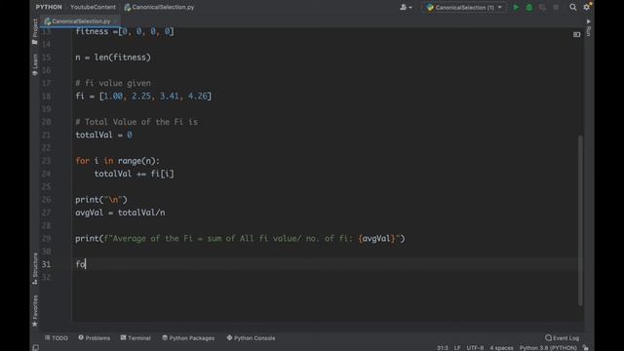Click YoutubeContent breadcrumb folder
Screen dimensions: 624x351
(93, 7)
